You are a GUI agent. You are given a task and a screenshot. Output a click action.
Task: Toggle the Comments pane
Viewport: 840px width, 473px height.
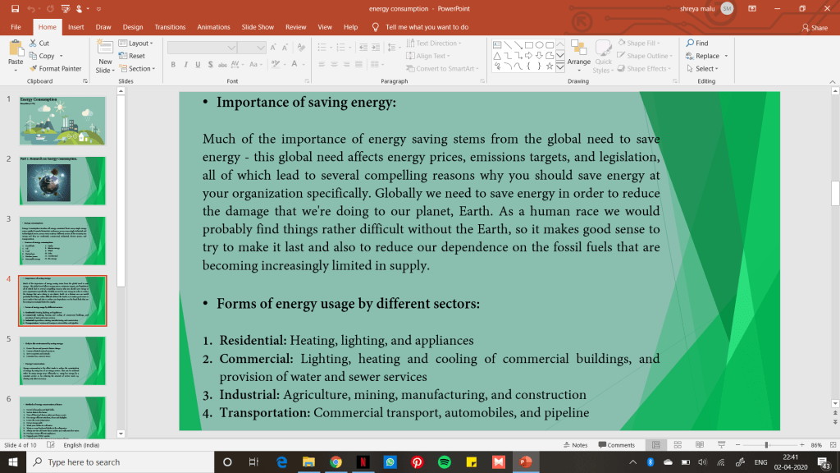[x=616, y=445]
